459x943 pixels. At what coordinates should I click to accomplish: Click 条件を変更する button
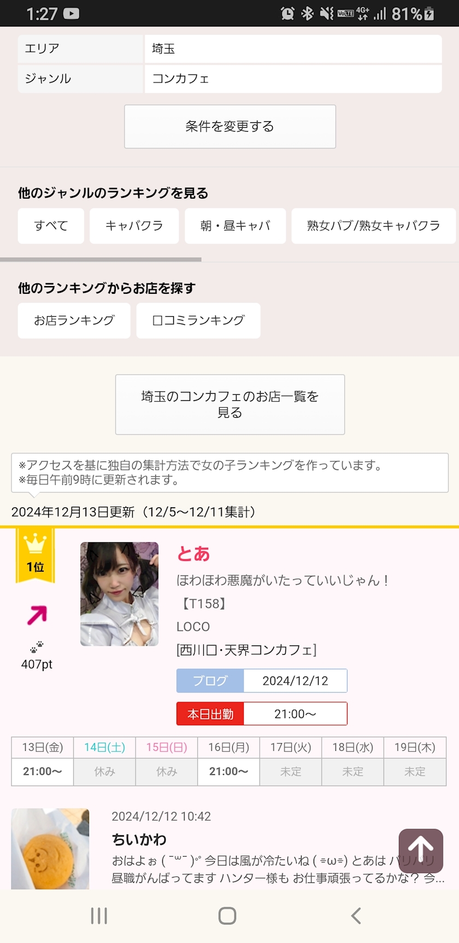230,127
